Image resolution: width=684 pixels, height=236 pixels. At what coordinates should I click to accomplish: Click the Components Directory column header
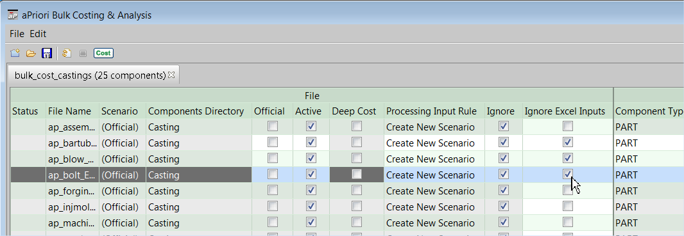tap(199, 111)
